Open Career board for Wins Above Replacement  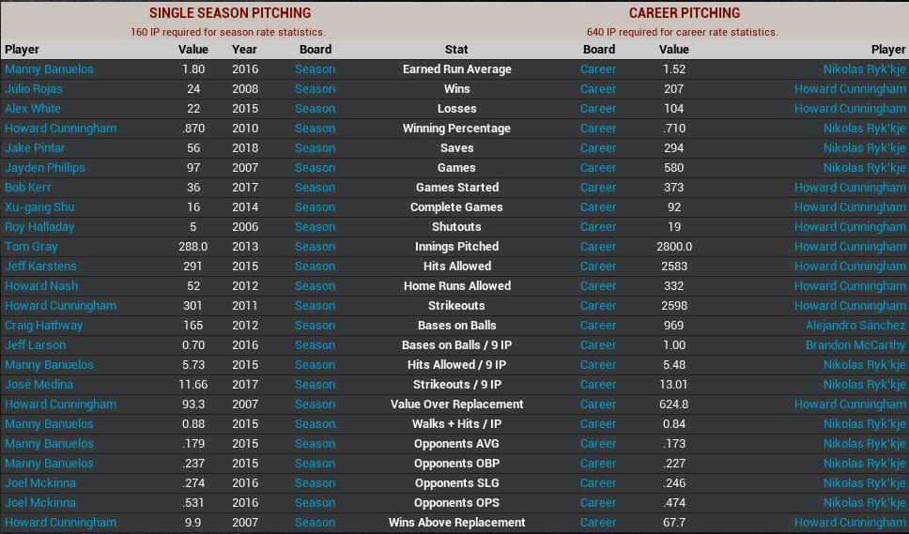click(x=598, y=523)
